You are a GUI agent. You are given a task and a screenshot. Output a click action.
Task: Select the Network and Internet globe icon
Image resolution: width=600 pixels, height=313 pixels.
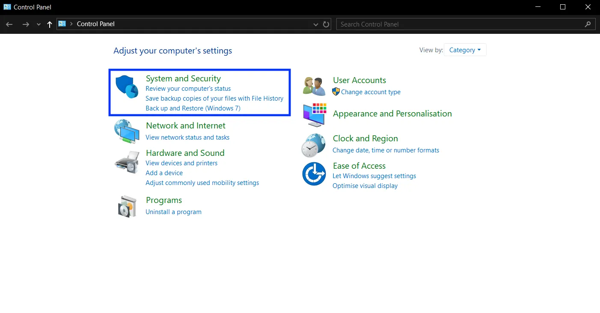tap(126, 131)
